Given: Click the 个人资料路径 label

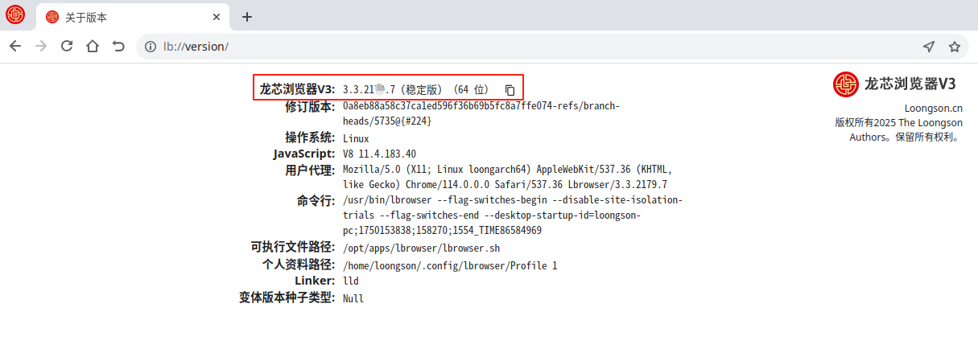Looking at the screenshot, I should tap(299, 265).
